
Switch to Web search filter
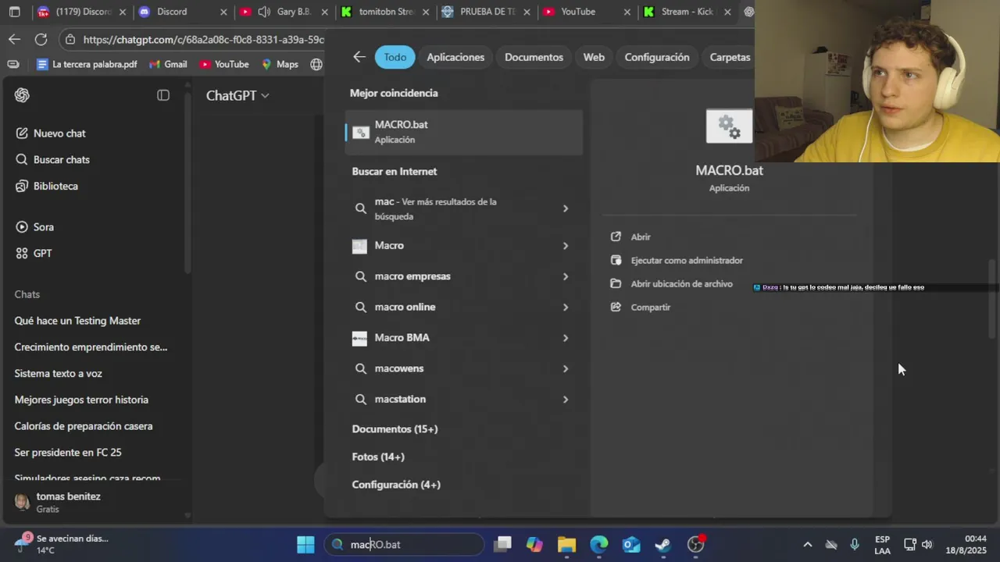pyautogui.click(x=594, y=57)
